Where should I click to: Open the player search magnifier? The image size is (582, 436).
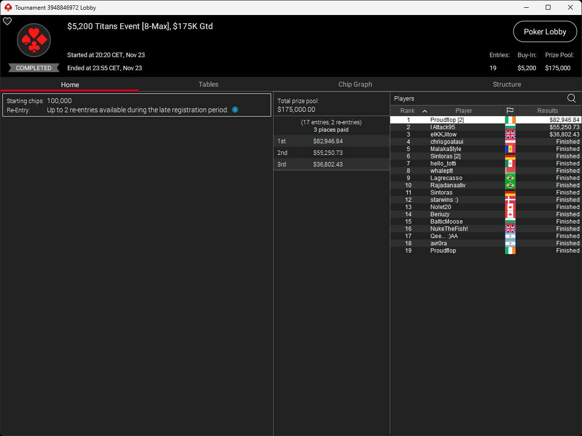pyautogui.click(x=571, y=99)
